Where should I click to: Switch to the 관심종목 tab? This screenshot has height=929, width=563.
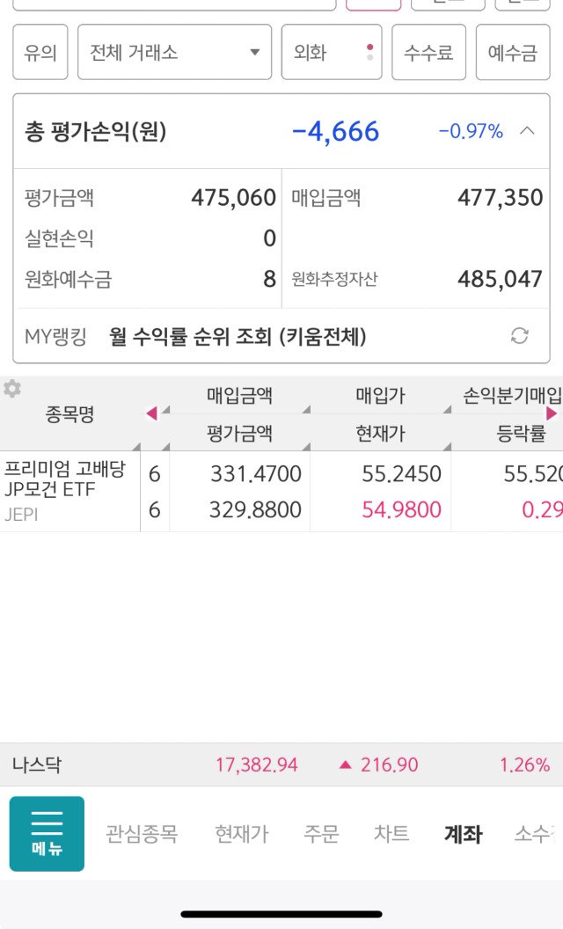point(142,834)
